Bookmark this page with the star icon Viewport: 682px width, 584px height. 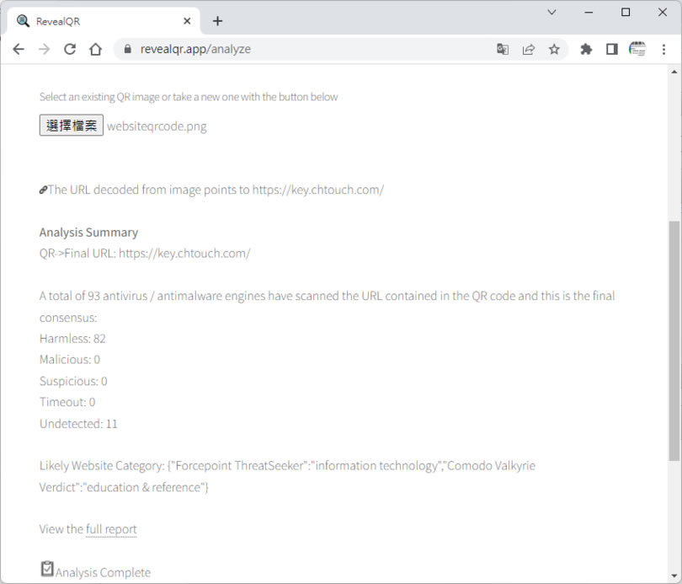(x=554, y=49)
